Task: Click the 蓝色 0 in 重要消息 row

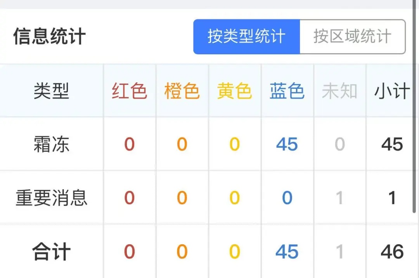Action: point(287,198)
